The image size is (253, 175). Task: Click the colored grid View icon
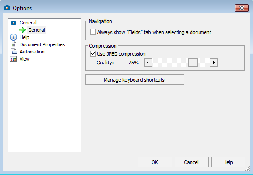click(14, 59)
